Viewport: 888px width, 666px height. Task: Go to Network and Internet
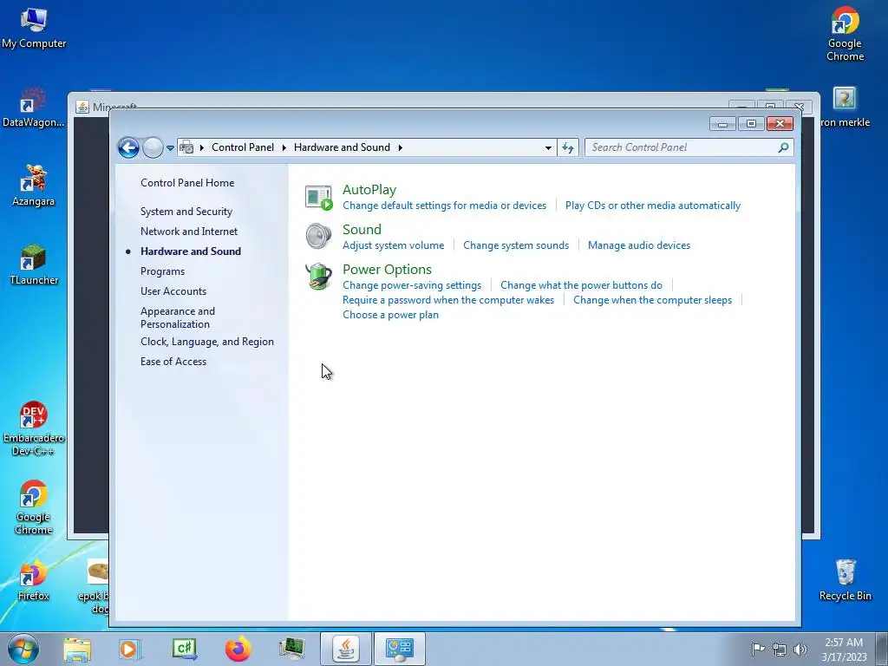click(189, 231)
